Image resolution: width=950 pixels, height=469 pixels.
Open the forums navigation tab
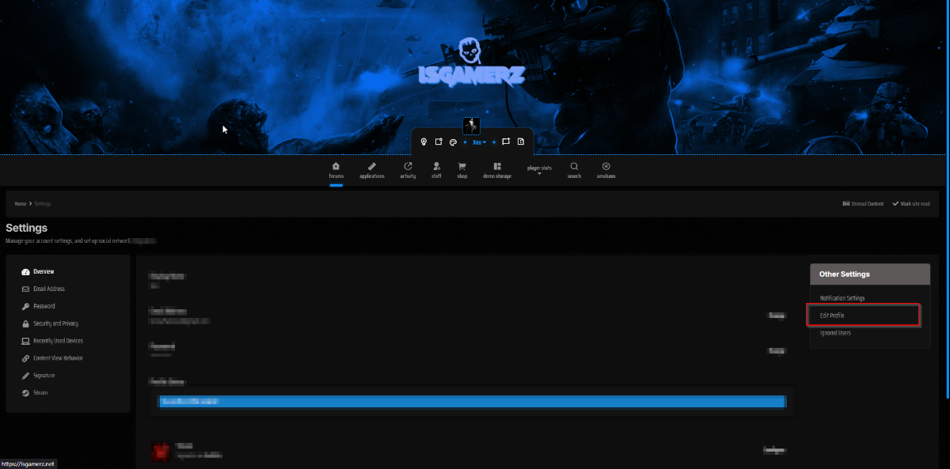(x=336, y=170)
